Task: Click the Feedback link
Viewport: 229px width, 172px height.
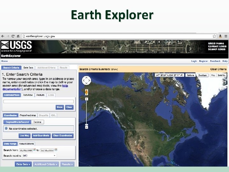Action: click(215, 61)
